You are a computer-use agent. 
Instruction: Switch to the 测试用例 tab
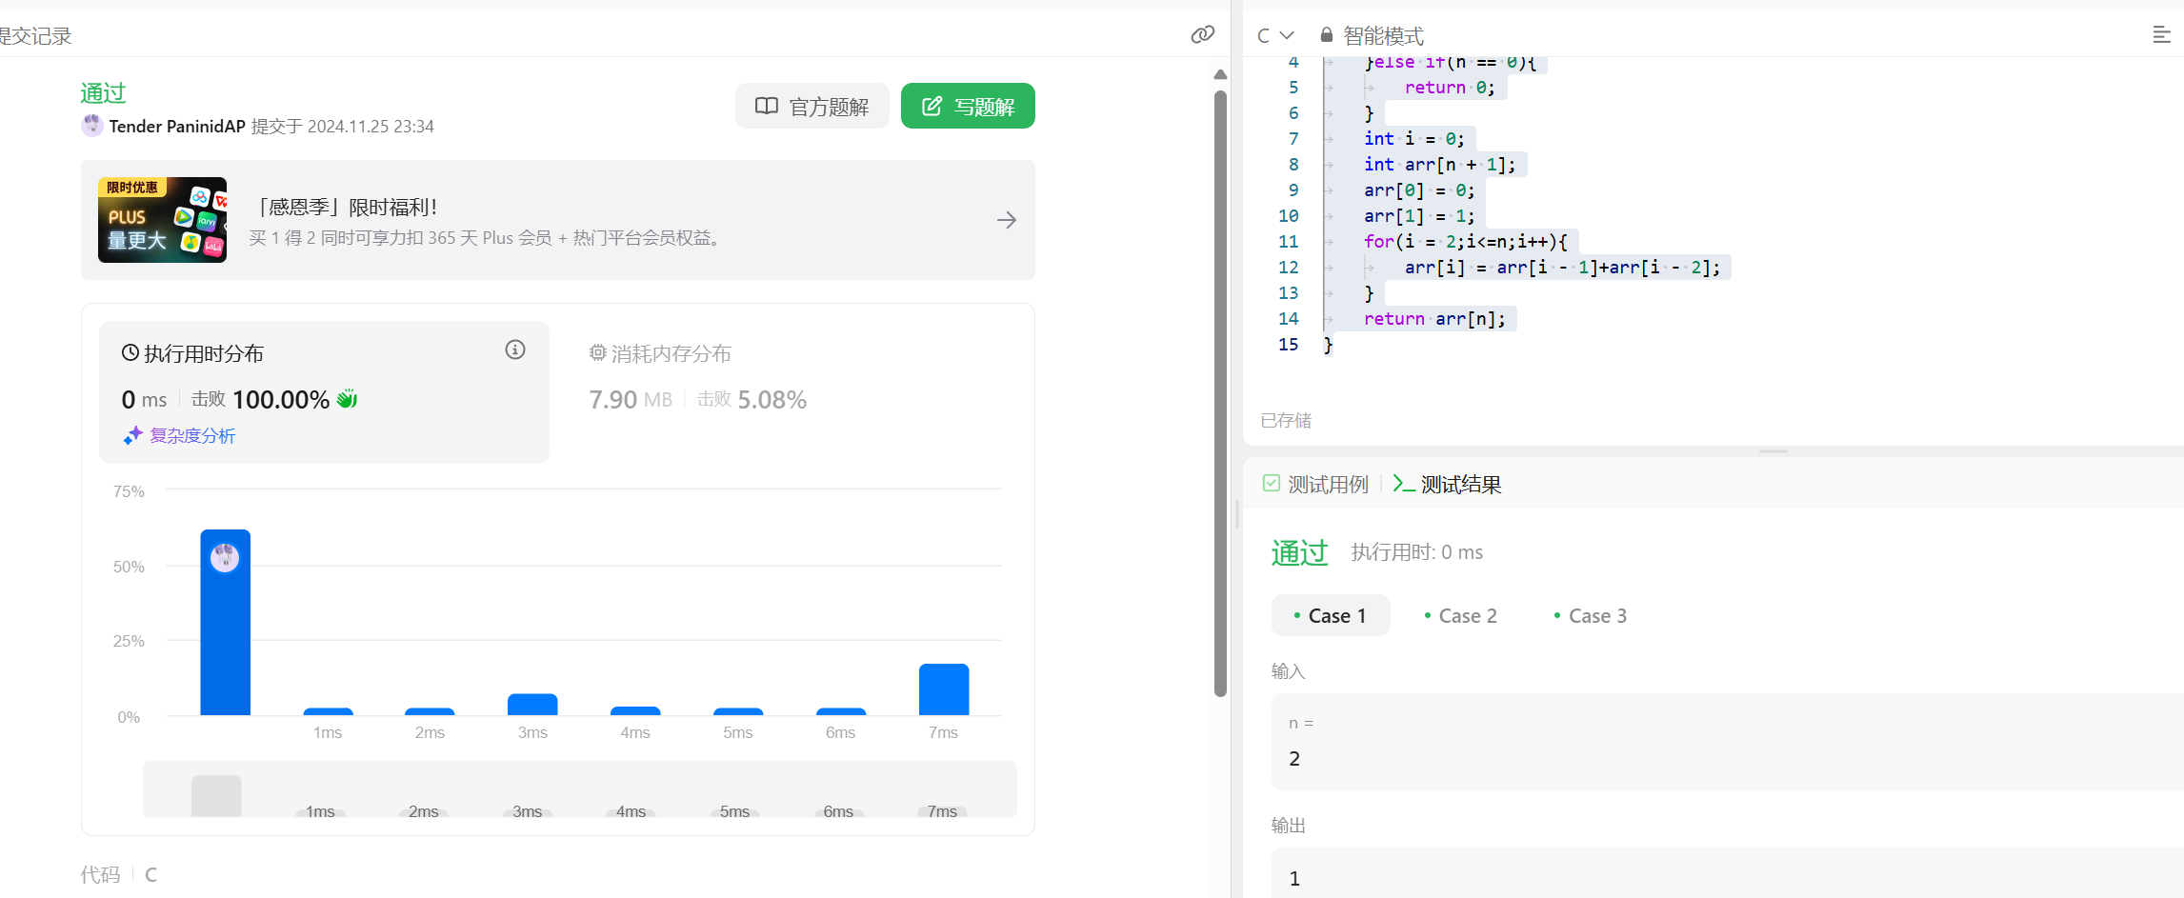pyautogui.click(x=1315, y=485)
